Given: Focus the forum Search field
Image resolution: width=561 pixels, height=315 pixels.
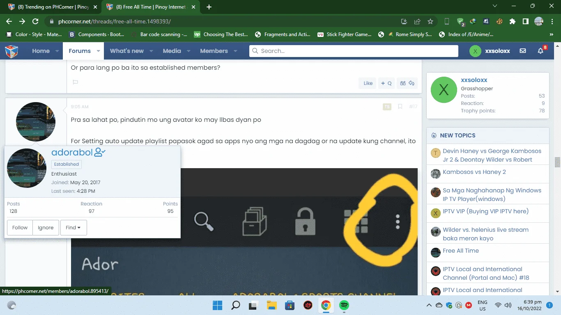Looking at the screenshot, I should point(354,51).
